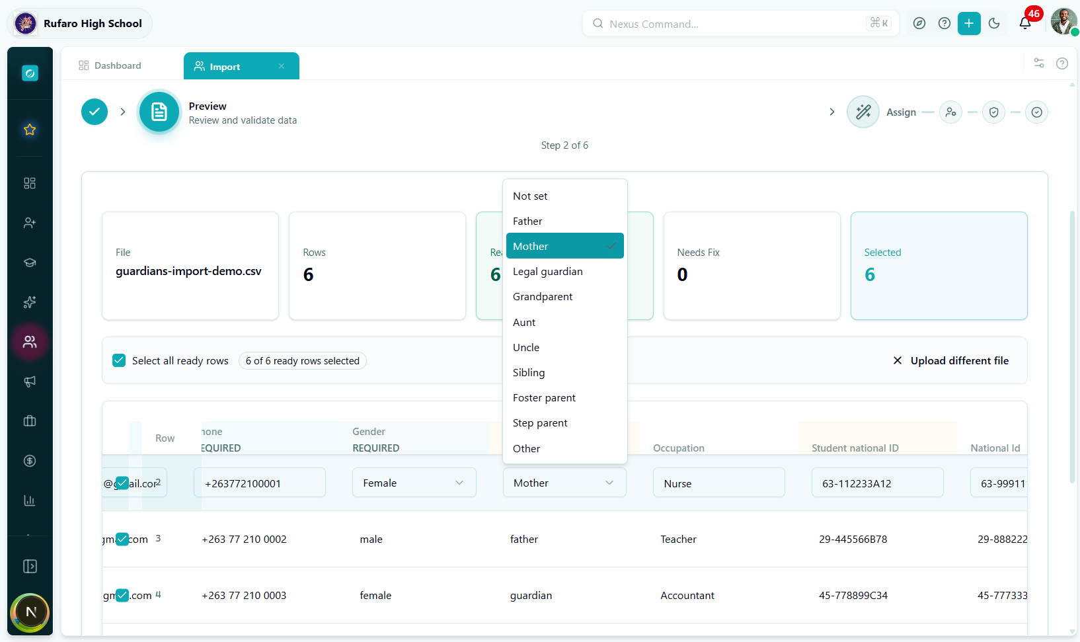Open the tab settings sliders icon
Viewport: 1080px width, 642px height.
1039,63
